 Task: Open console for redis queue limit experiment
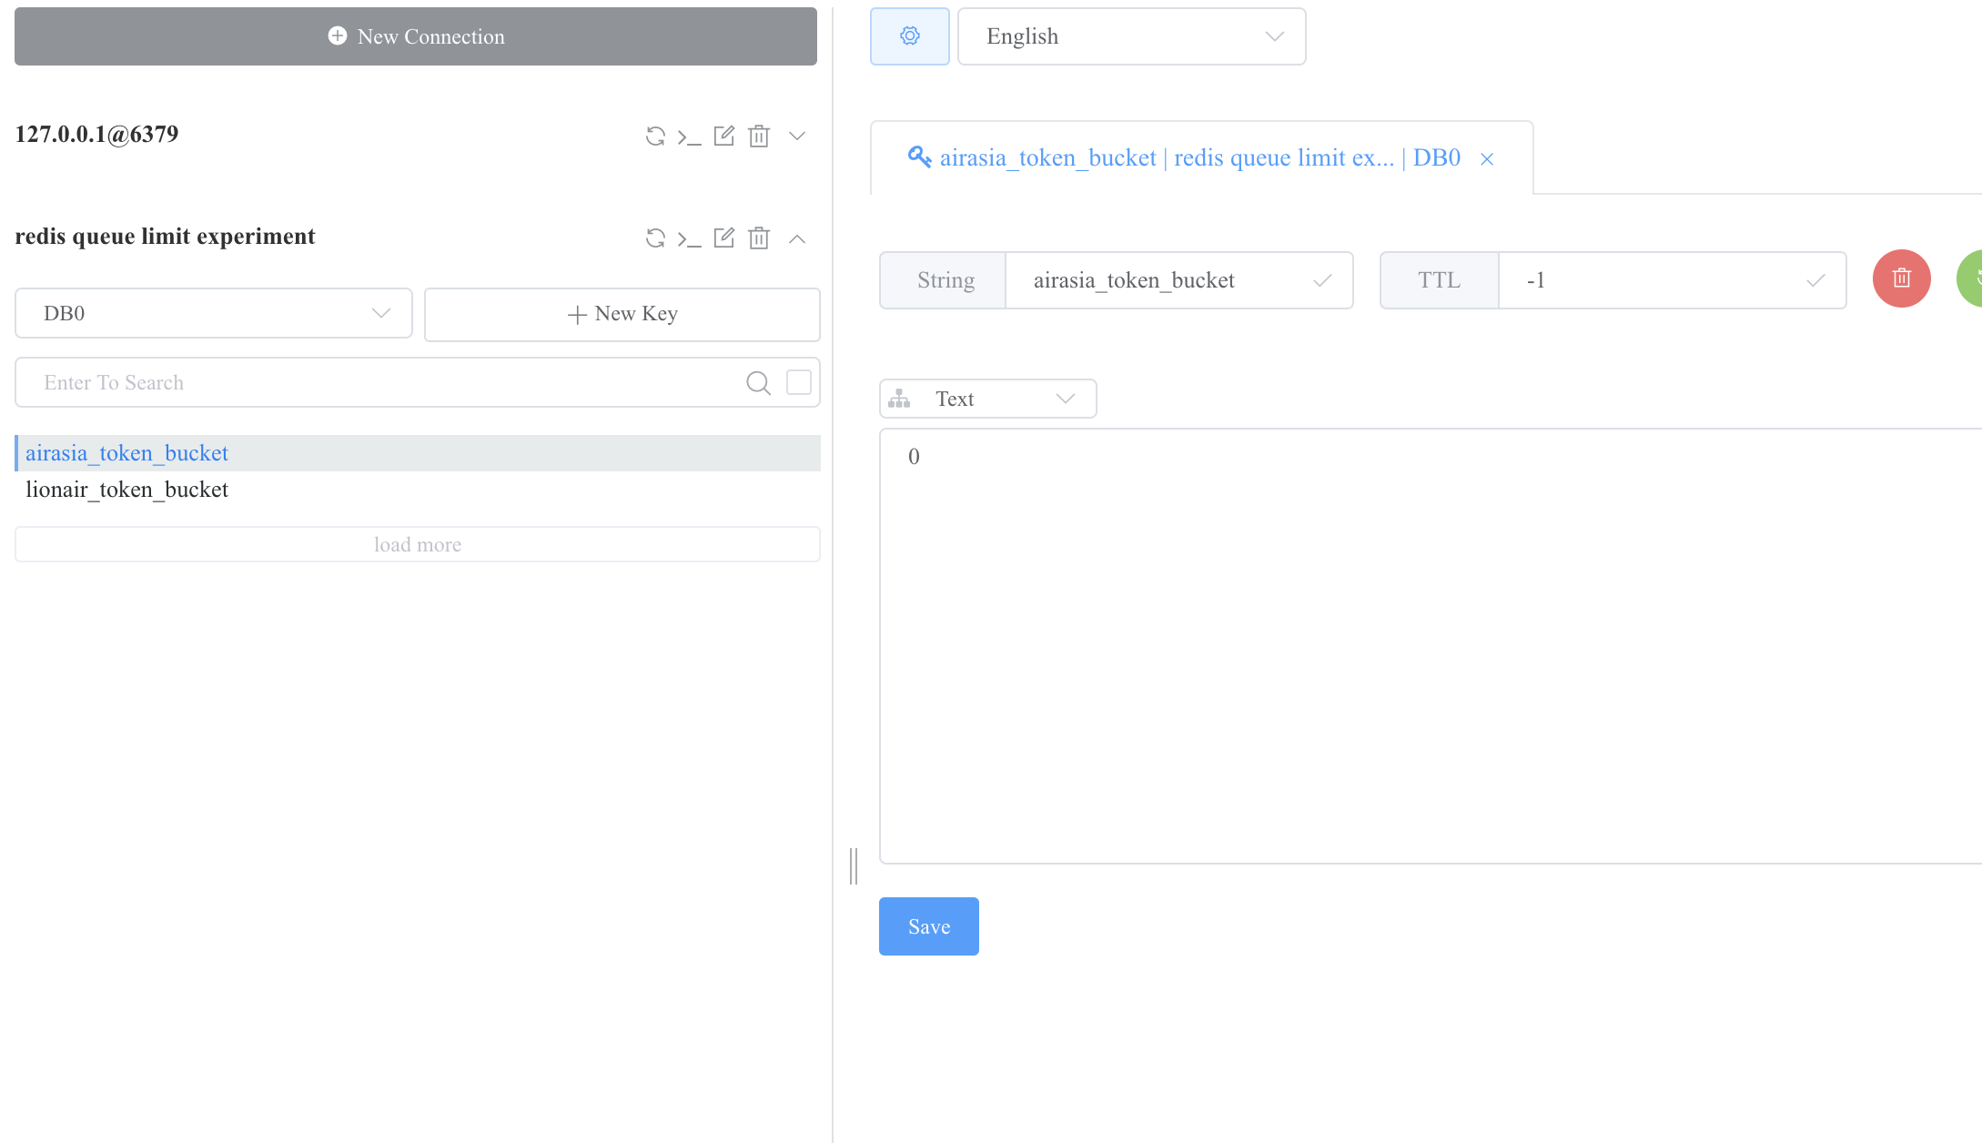coord(689,238)
